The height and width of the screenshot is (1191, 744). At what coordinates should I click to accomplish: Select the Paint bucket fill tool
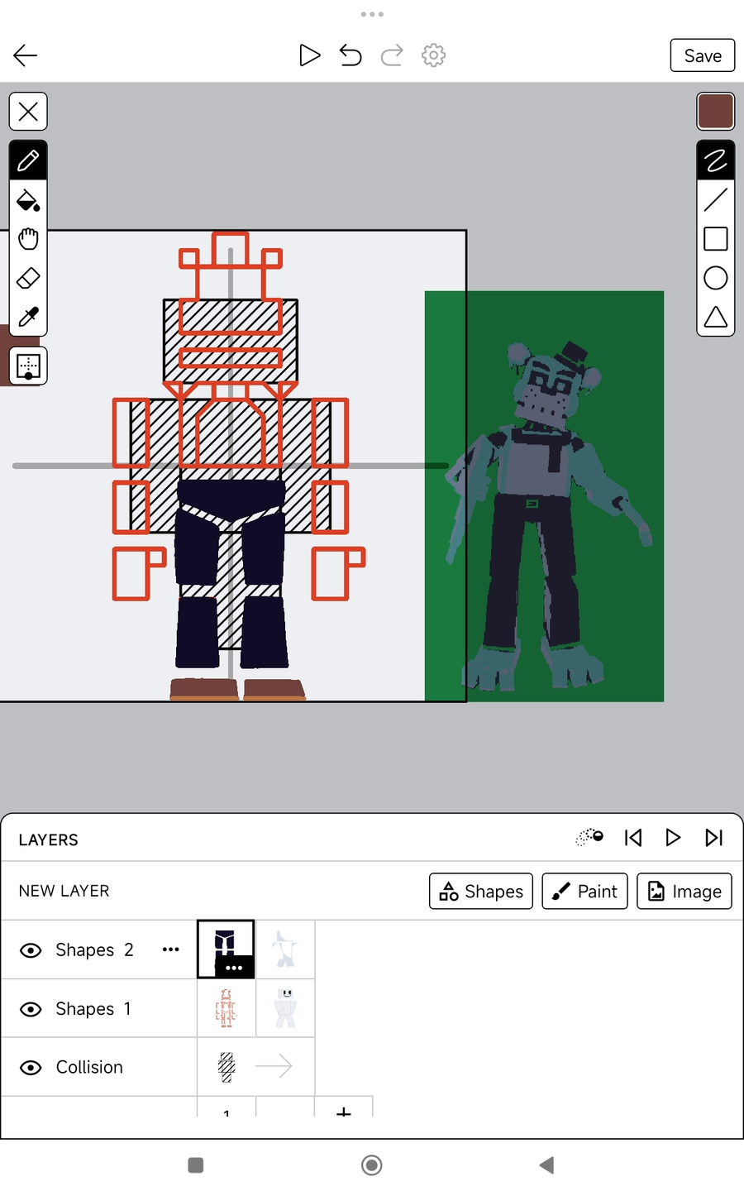[28, 200]
